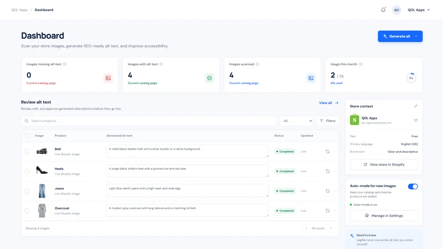Click the Belt Completed status badge
443x249 pixels.
point(285,152)
